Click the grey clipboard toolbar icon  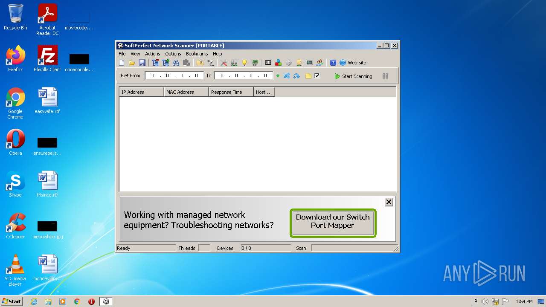pyautogui.click(x=186, y=63)
